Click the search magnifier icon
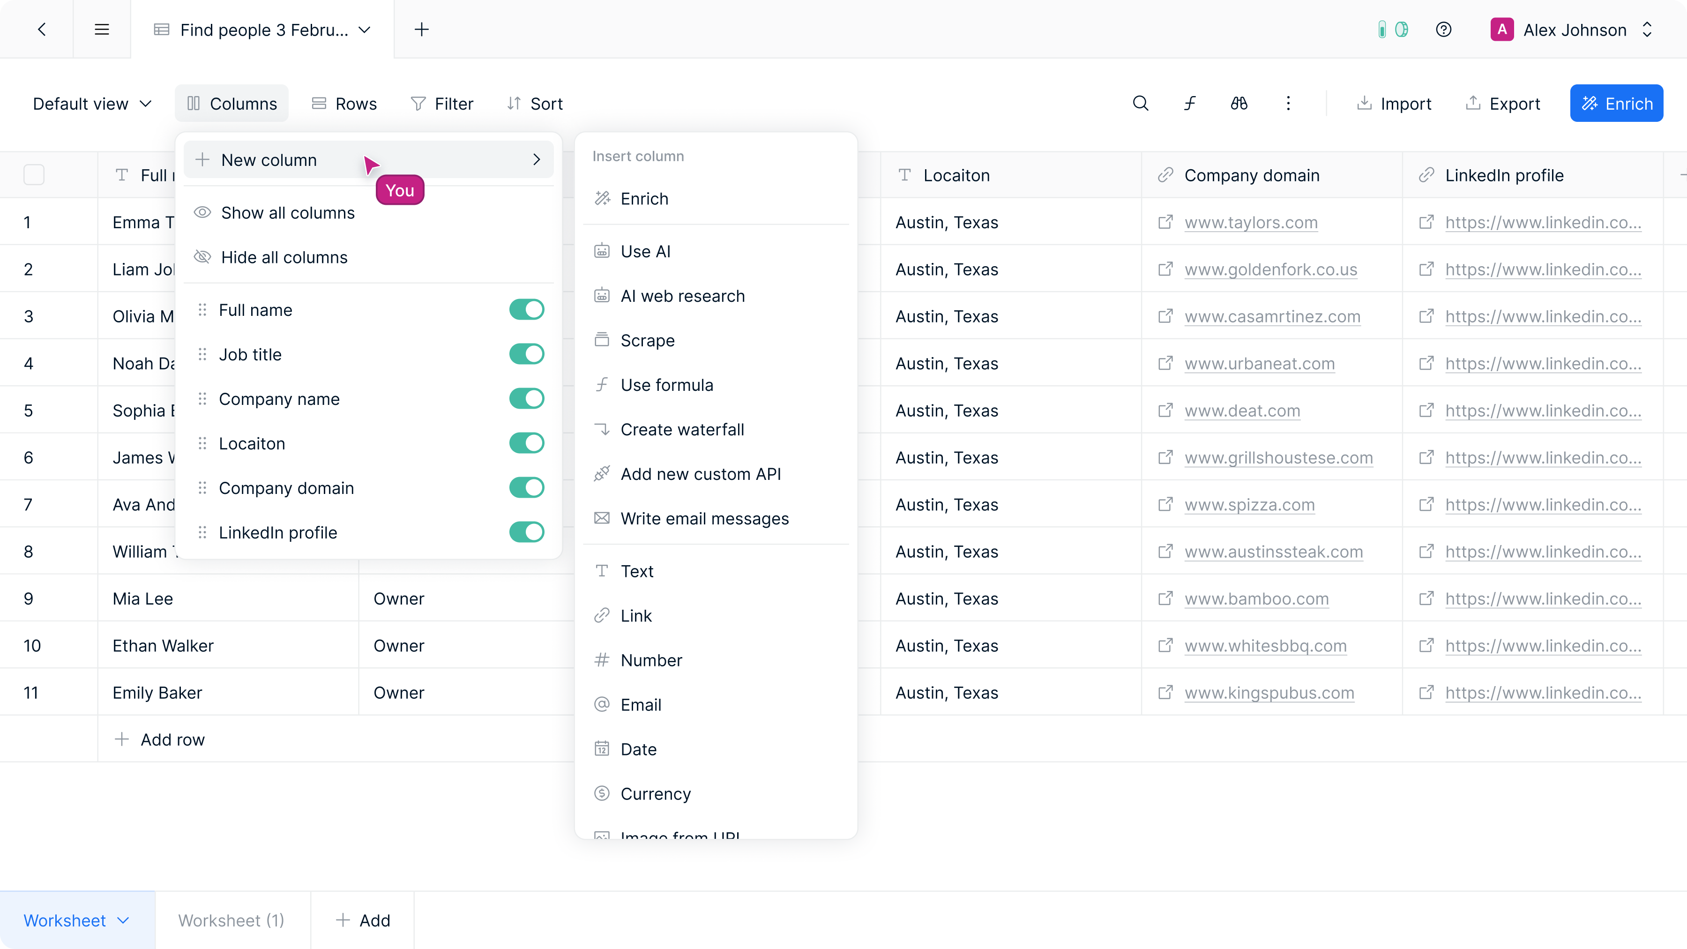 (x=1140, y=104)
